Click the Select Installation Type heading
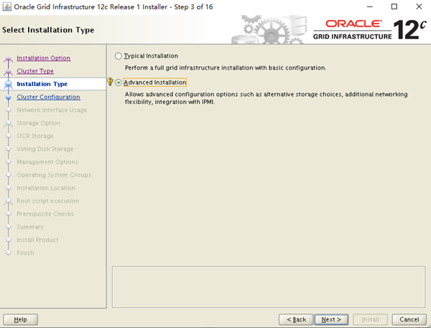The width and height of the screenshot is (431, 328). (x=48, y=29)
